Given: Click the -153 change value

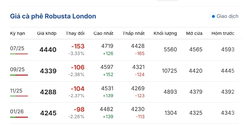Looking at the screenshot, I should (78, 46).
